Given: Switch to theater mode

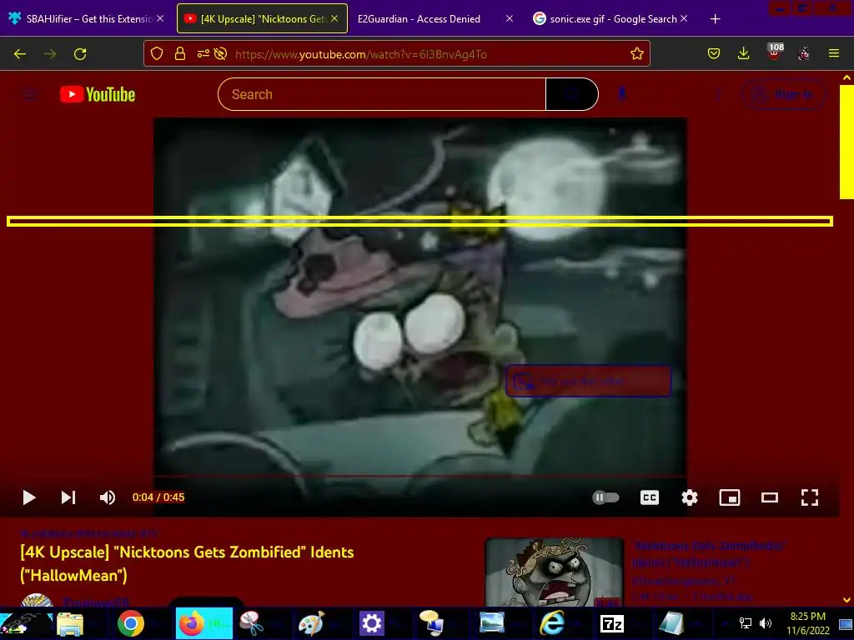Looking at the screenshot, I should 770,497.
